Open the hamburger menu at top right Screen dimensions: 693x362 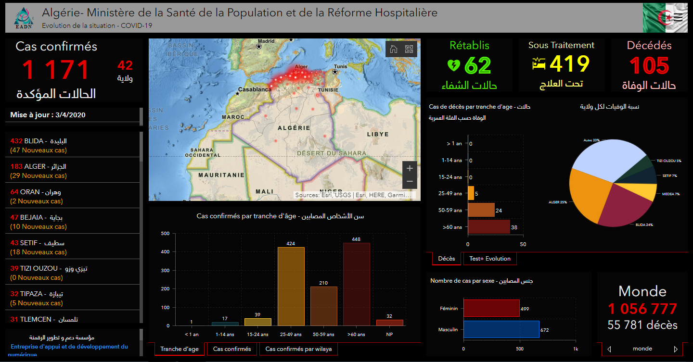tap(678, 18)
